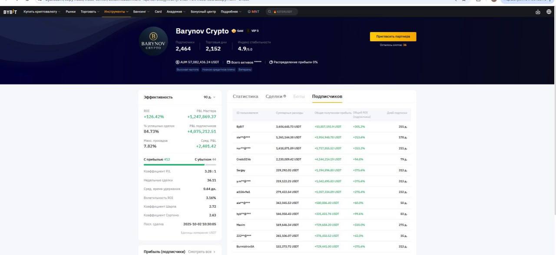Click the AUM coin icon
Viewport: 556px width, 255px height.
[x=178, y=62]
